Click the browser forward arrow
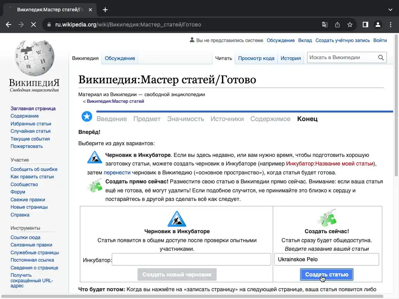The width and height of the screenshot is (399, 299). tap(21, 25)
